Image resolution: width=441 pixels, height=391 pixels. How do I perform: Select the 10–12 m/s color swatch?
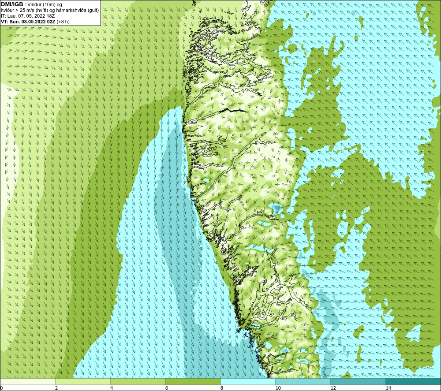click(303, 381)
